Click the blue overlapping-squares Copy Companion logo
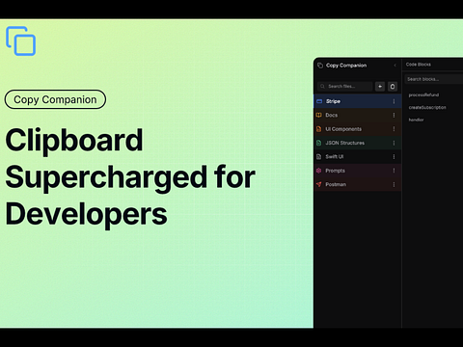The image size is (463, 347). (21, 40)
